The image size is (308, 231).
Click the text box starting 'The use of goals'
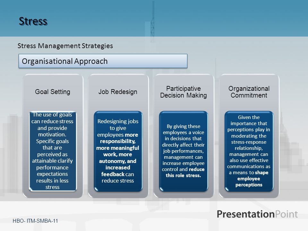53,151
